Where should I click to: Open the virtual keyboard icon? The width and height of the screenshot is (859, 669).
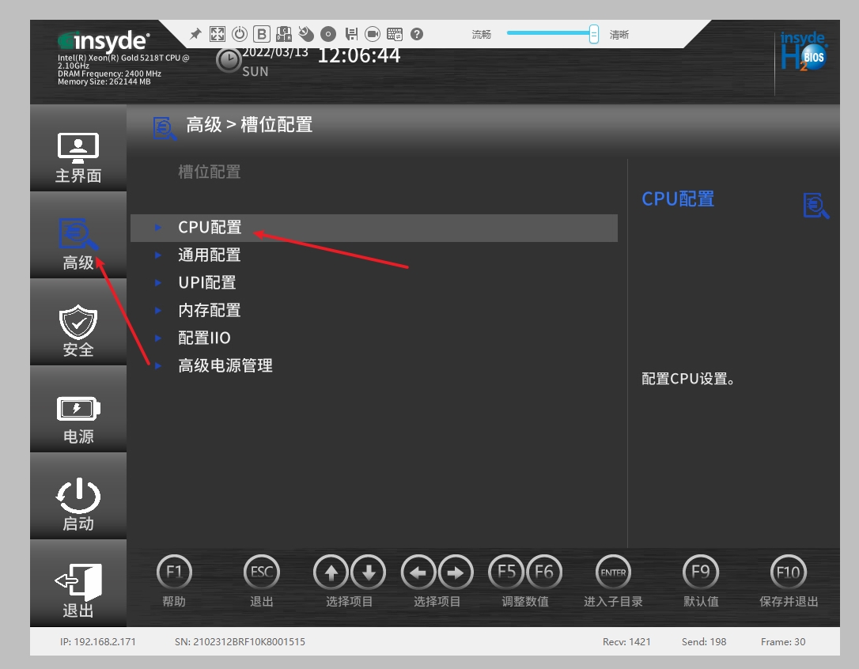click(x=395, y=34)
